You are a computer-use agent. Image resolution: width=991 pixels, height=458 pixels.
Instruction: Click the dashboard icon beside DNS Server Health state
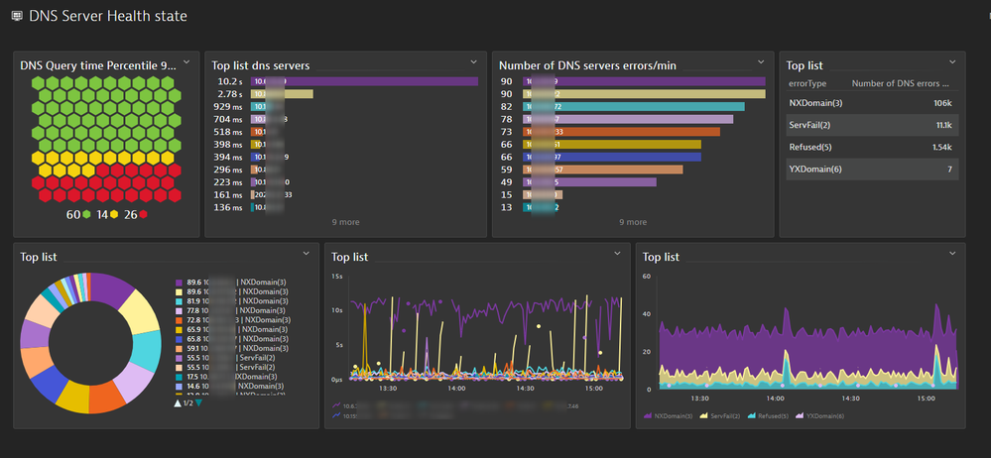pos(17,17)
